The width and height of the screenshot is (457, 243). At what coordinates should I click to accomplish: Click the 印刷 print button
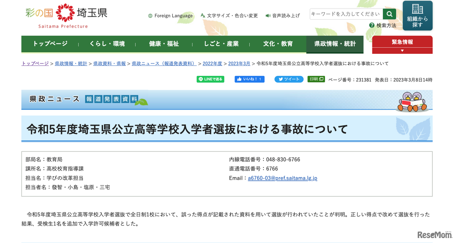(316, 79)
